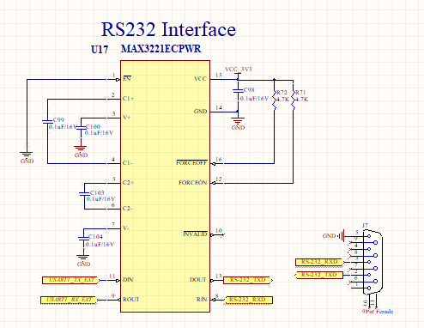Select the yellow U17 IC body
This screenshot has height=328, width=424.
click(x=166, y=186)
